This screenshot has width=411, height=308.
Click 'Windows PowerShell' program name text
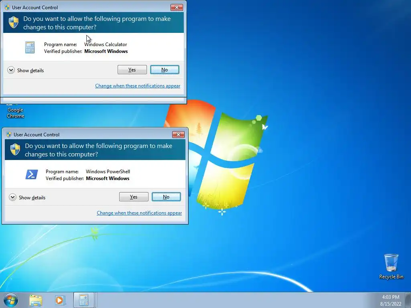(108, 172)
